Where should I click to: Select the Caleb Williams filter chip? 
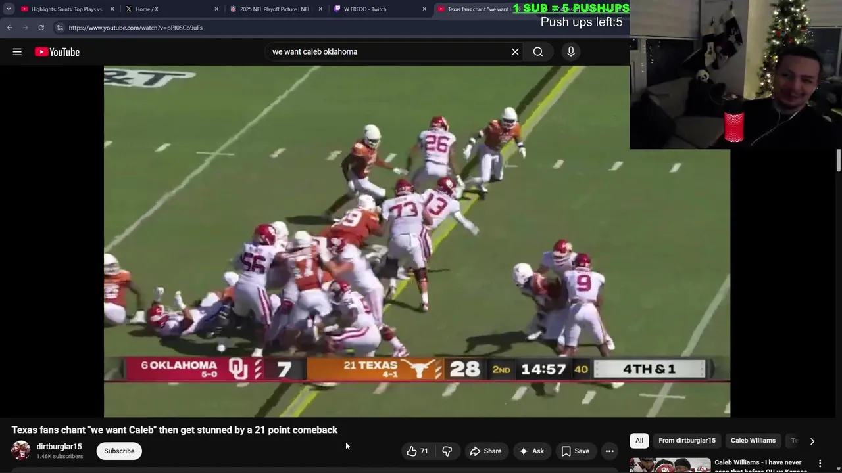(x=753, y=441)
